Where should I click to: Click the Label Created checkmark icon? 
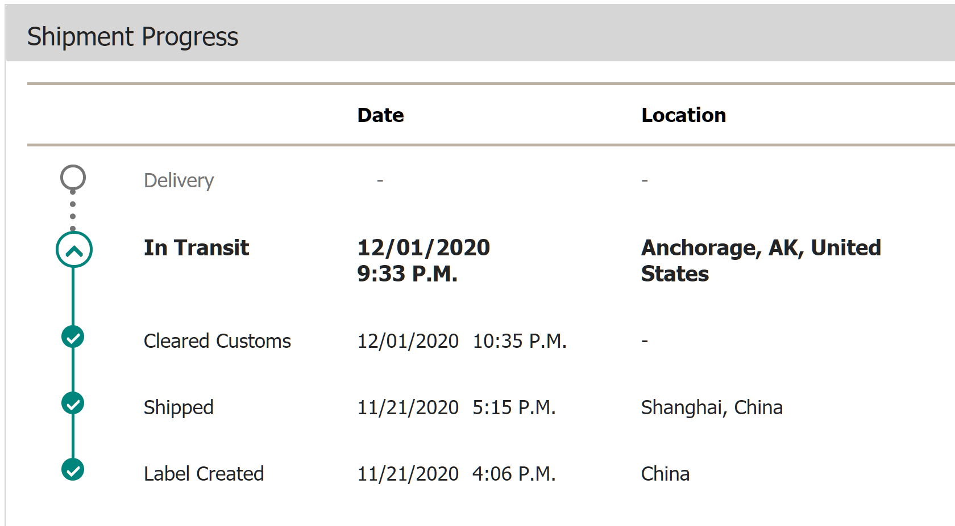coord(73,469)
